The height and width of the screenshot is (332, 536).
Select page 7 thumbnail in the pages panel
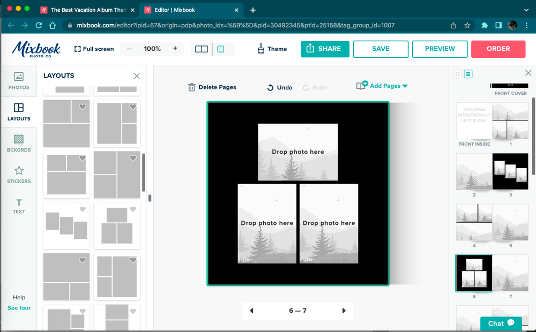[x=510, y=273]
